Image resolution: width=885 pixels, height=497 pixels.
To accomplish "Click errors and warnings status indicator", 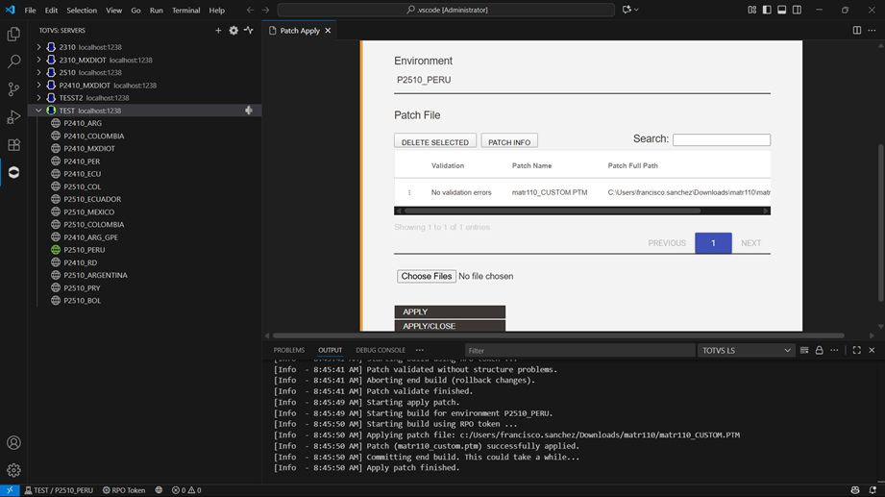I will coord(186,490).
